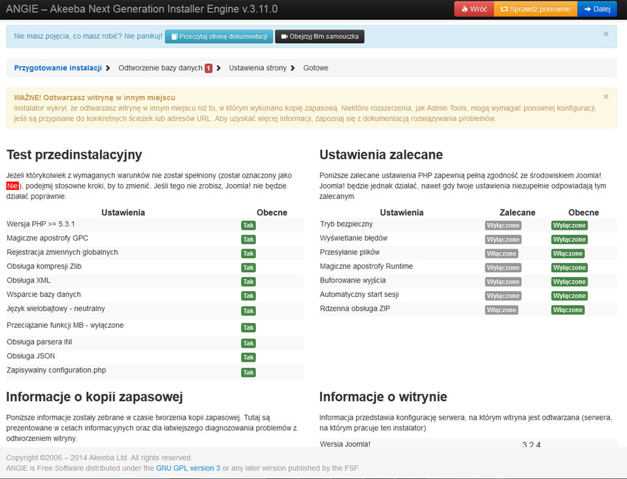
Task: Click Obecne badge for Wyświetlanie błędów
Action: pos(570,239)
